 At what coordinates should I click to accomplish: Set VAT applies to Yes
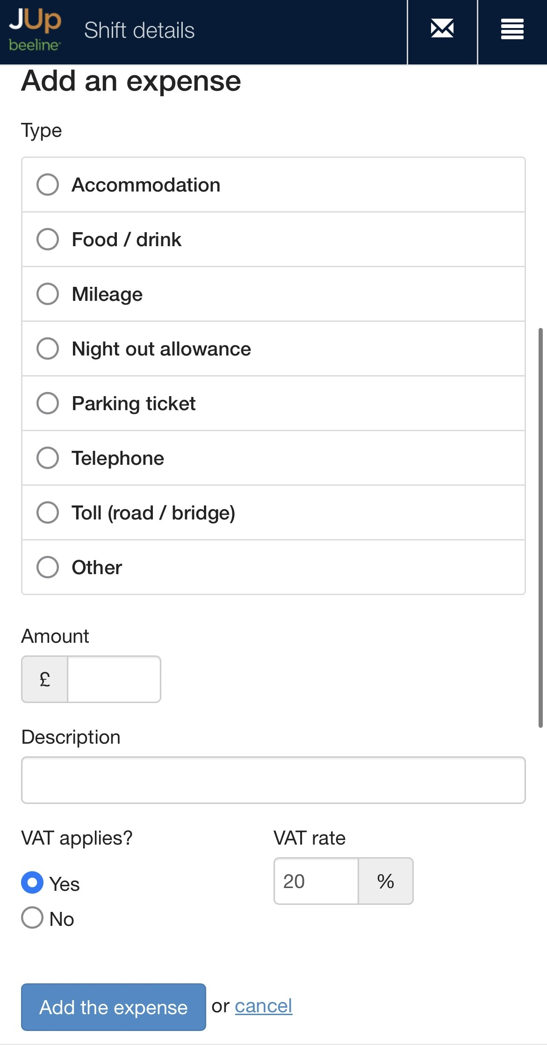(32, 883)
